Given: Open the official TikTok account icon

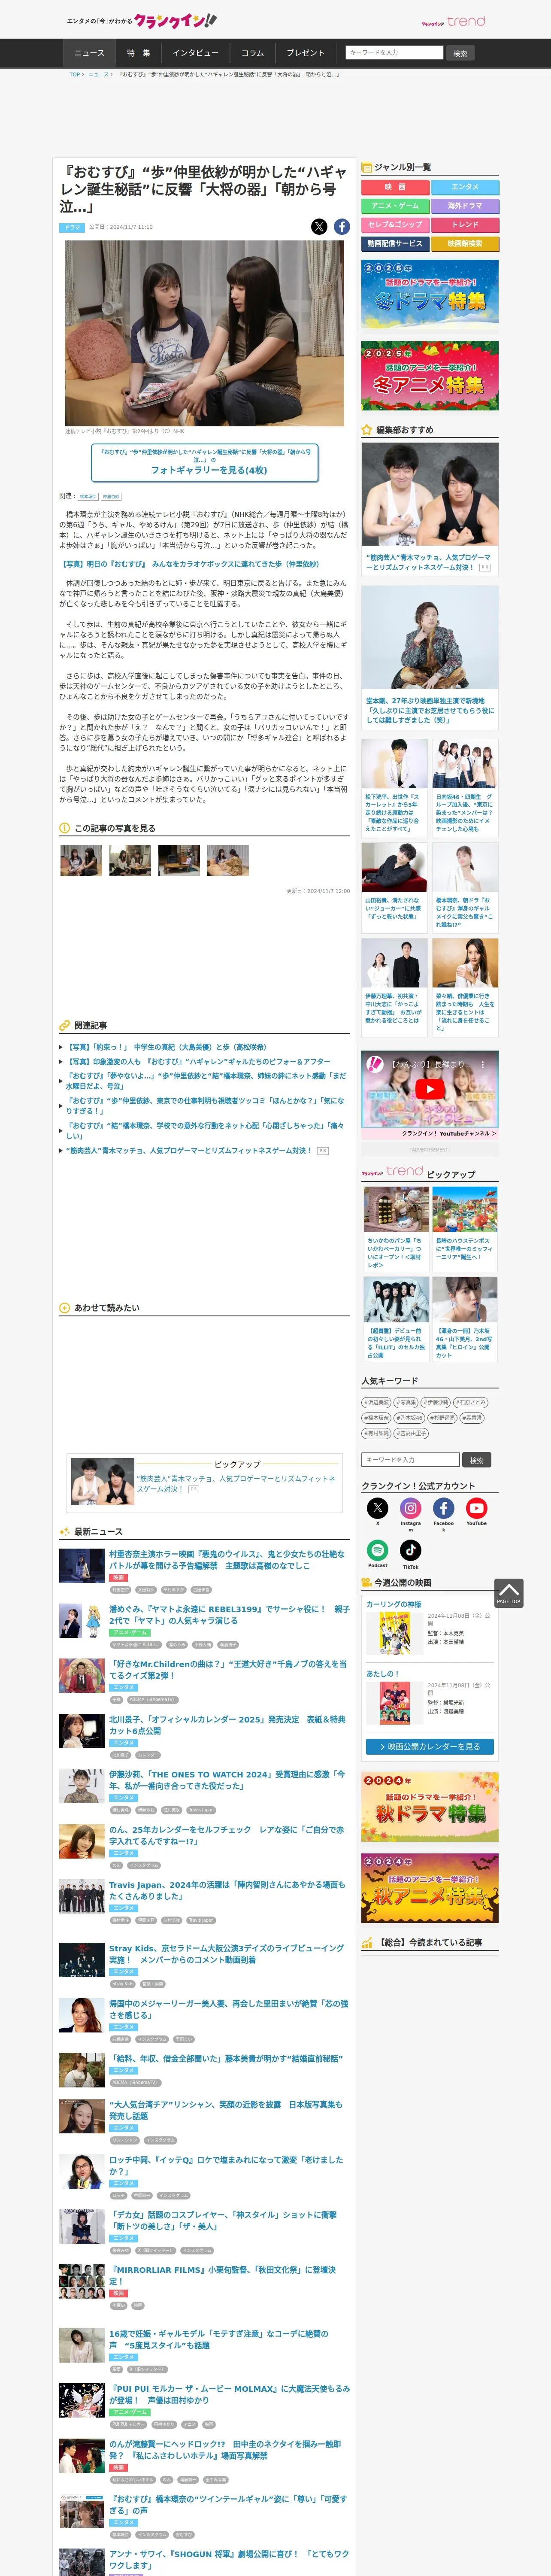Looking at the screenshot, I should (411, 1549).
